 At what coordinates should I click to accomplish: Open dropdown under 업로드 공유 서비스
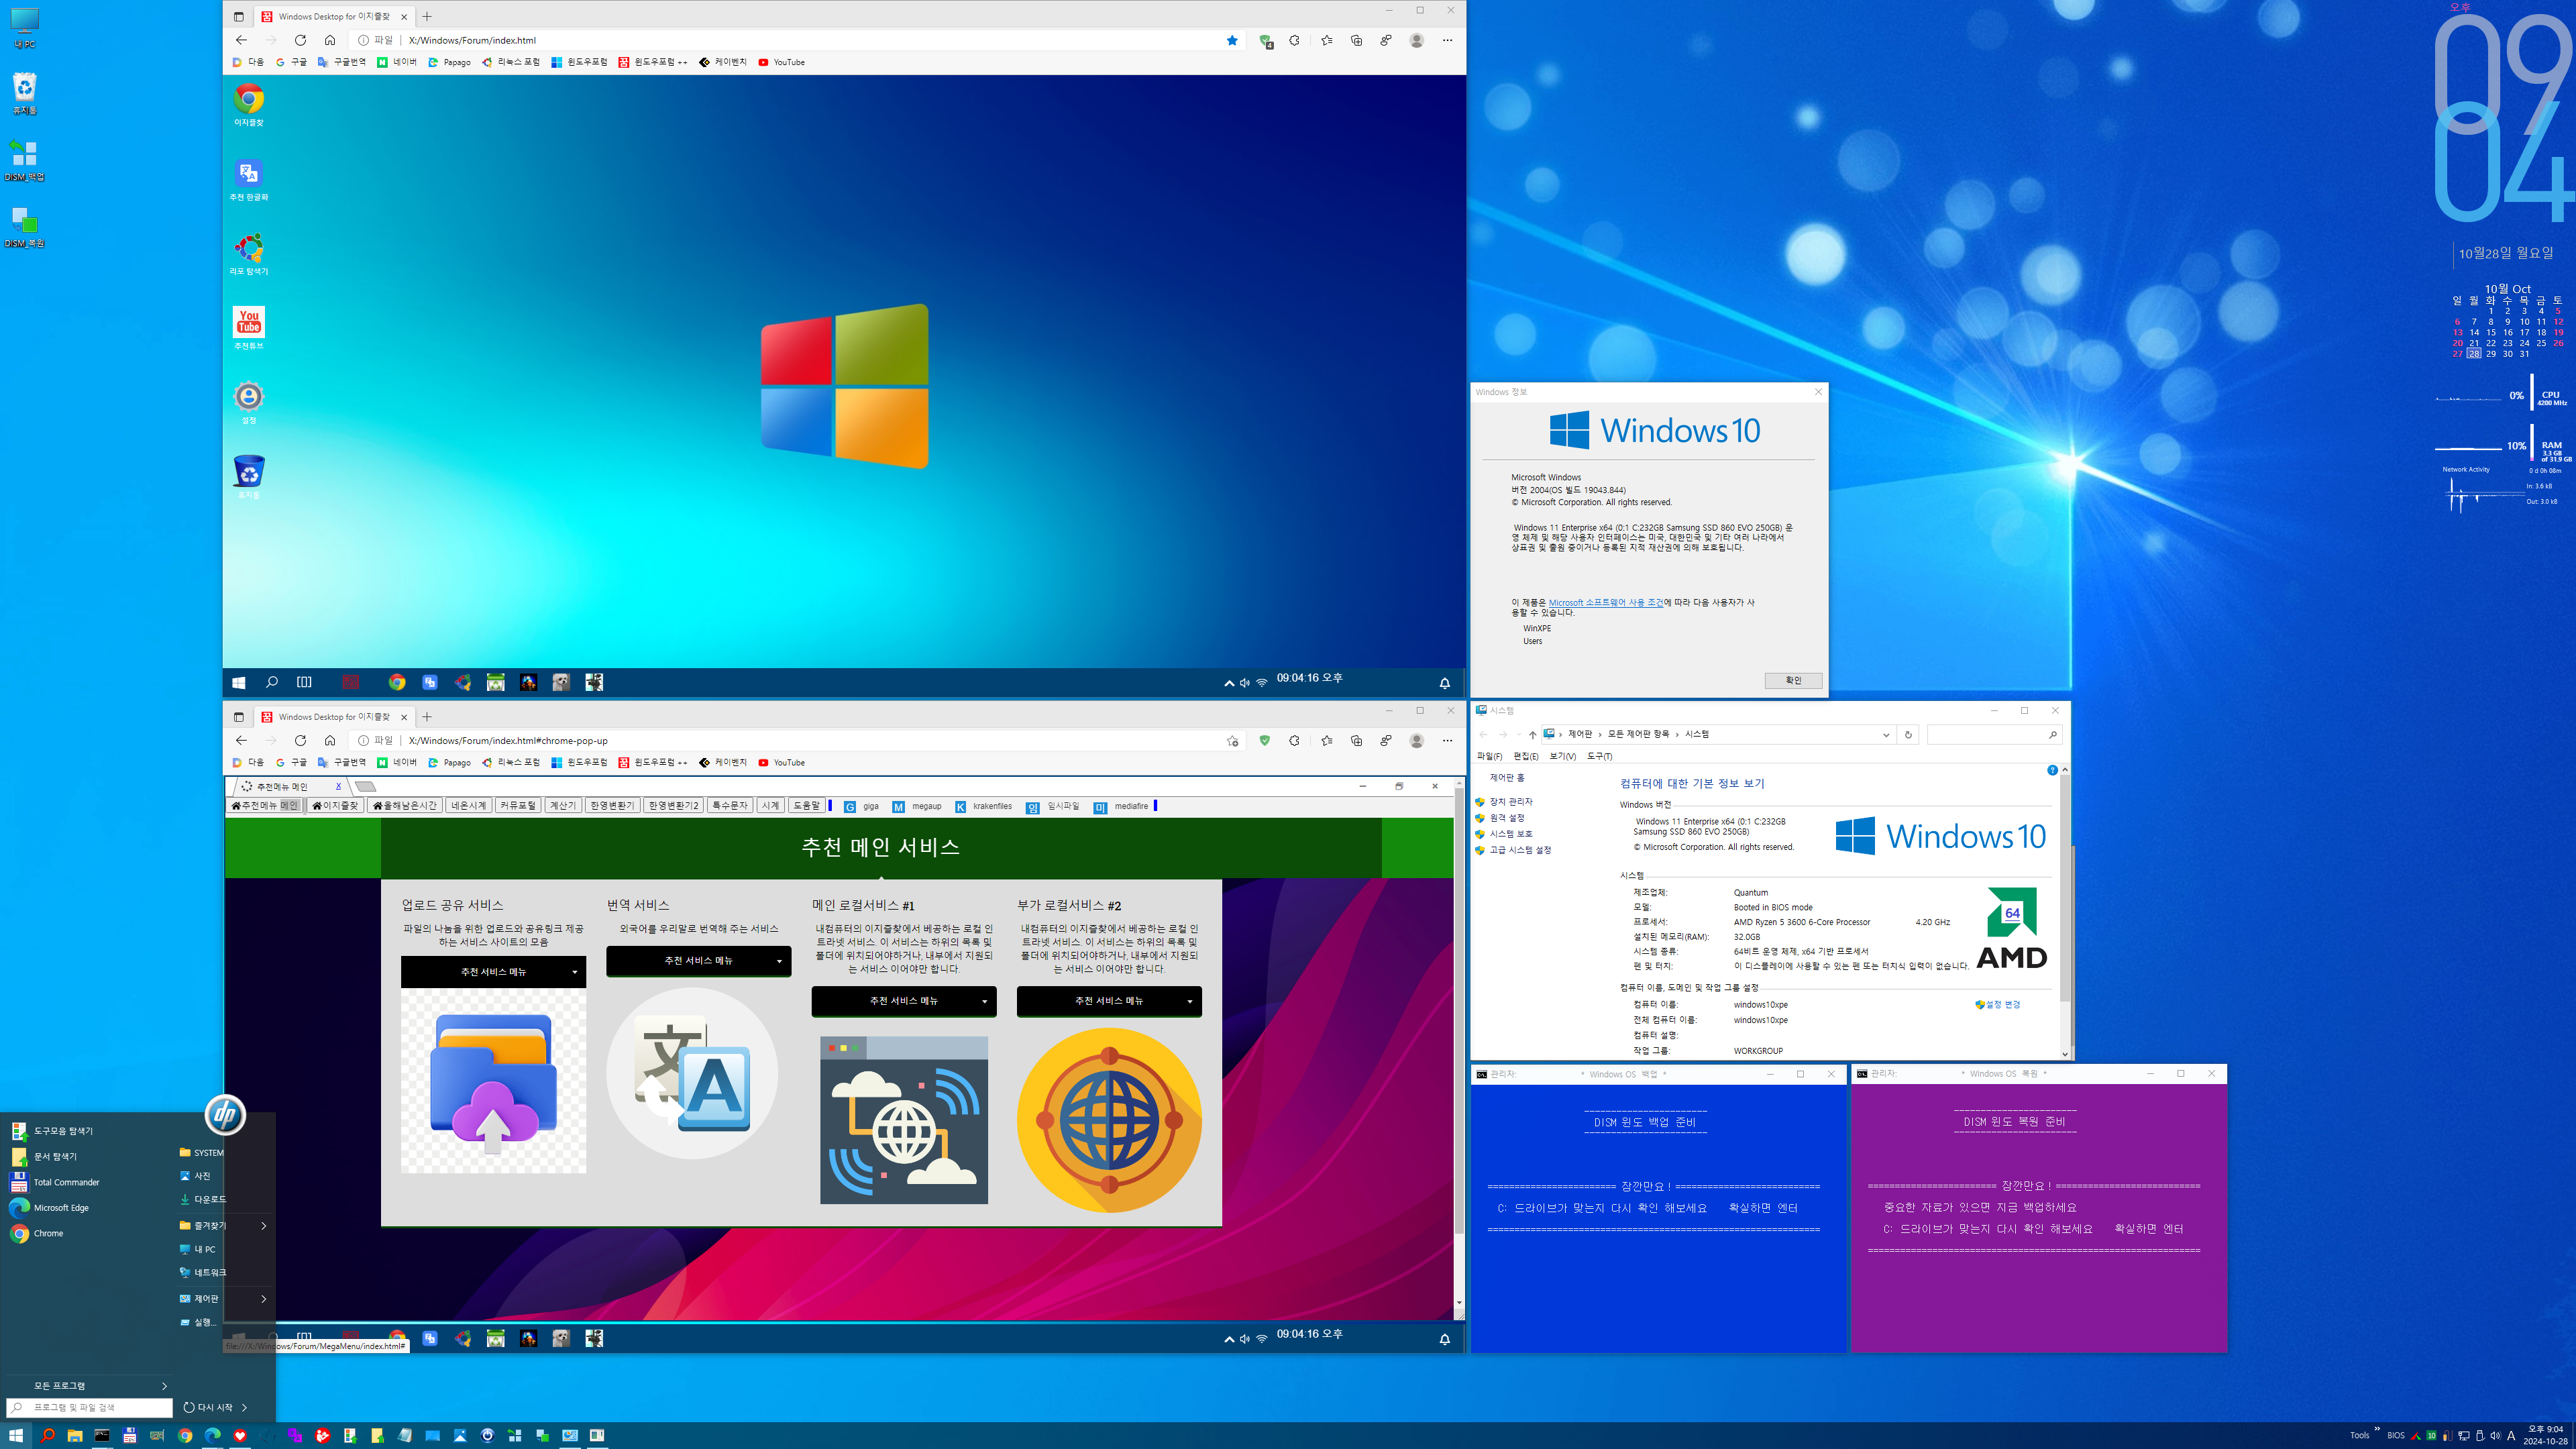pos(493,972)
